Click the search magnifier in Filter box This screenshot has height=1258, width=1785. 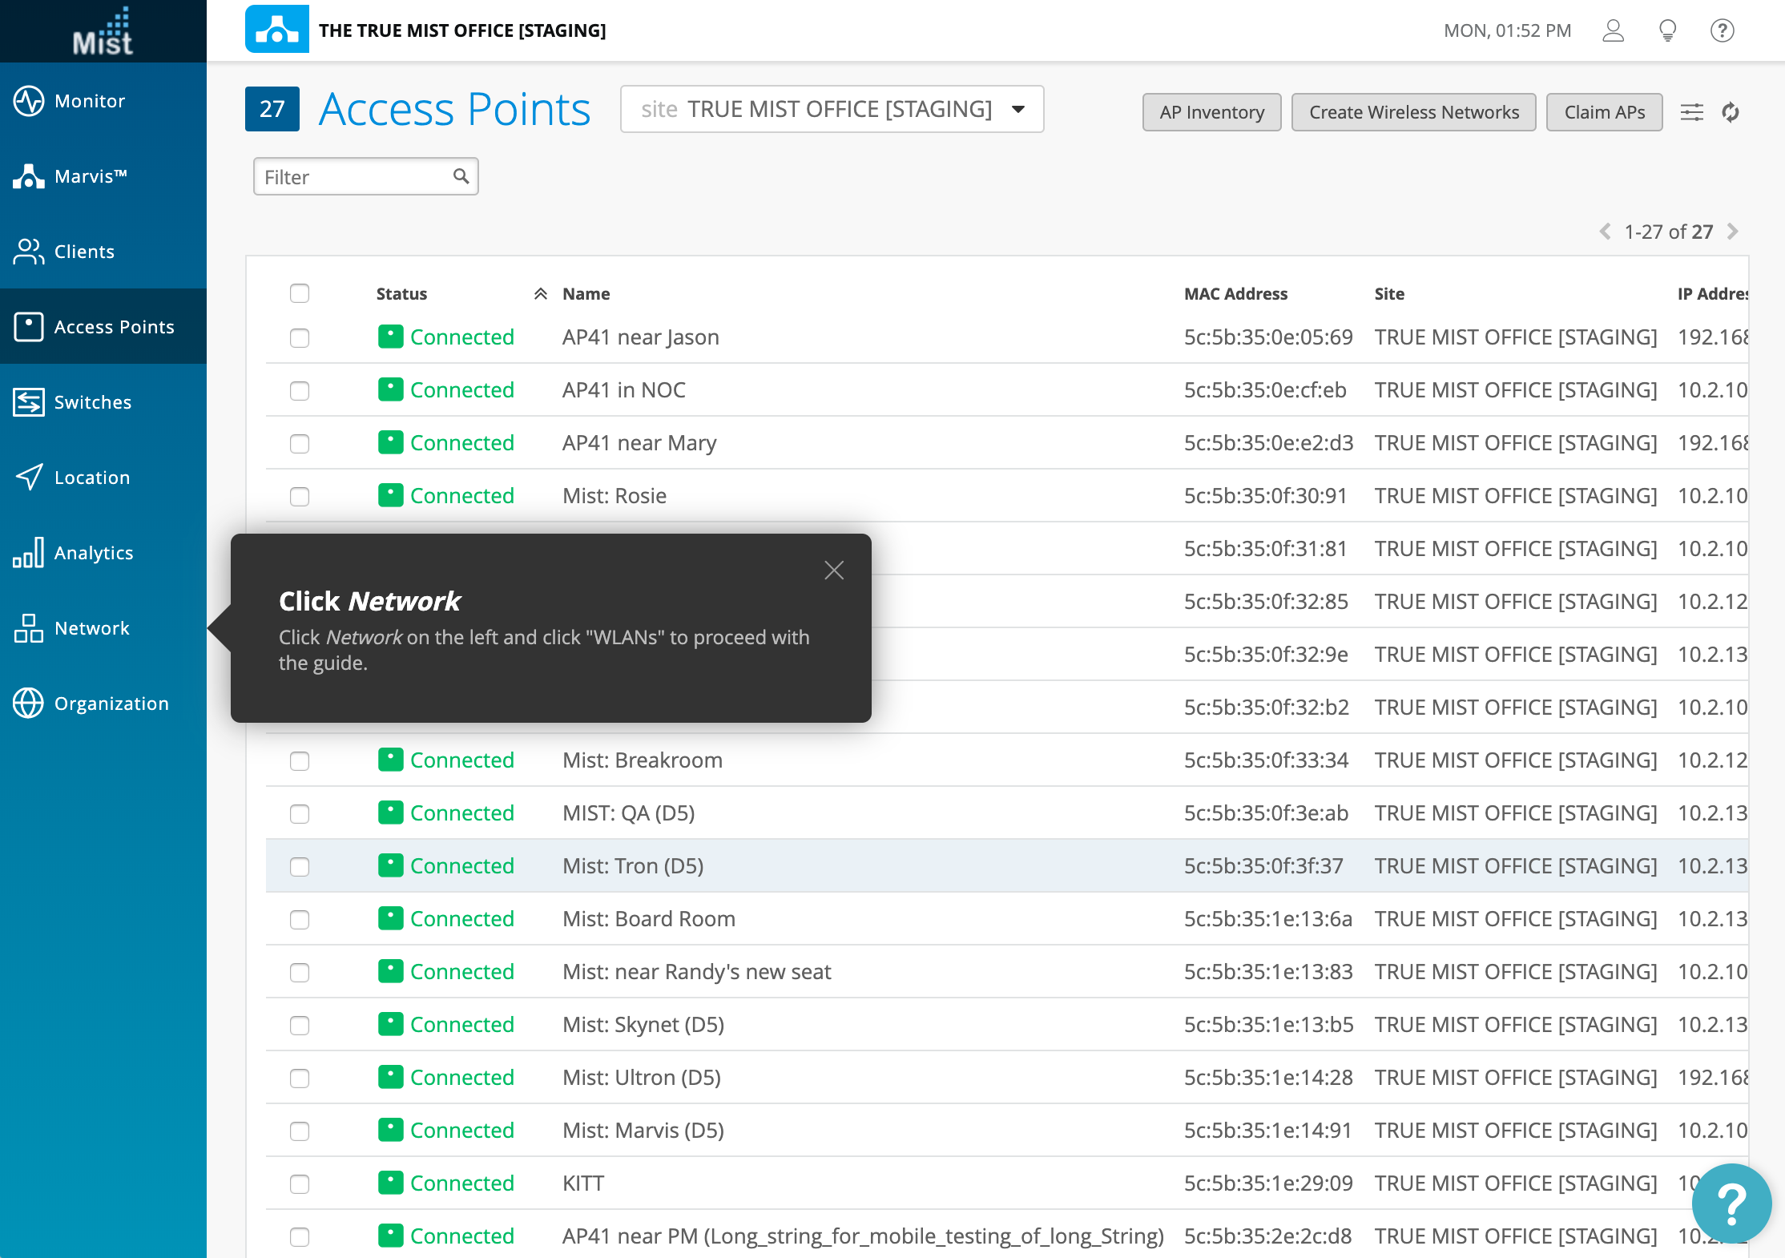pos(461,176)
